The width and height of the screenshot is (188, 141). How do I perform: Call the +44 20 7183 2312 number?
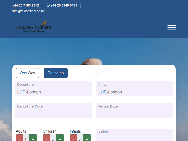26,5
